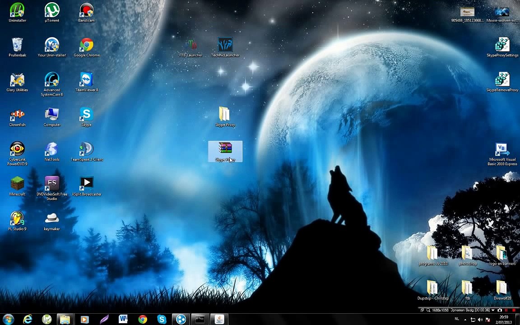Launch TeamSpeak 3 Client

87,152
